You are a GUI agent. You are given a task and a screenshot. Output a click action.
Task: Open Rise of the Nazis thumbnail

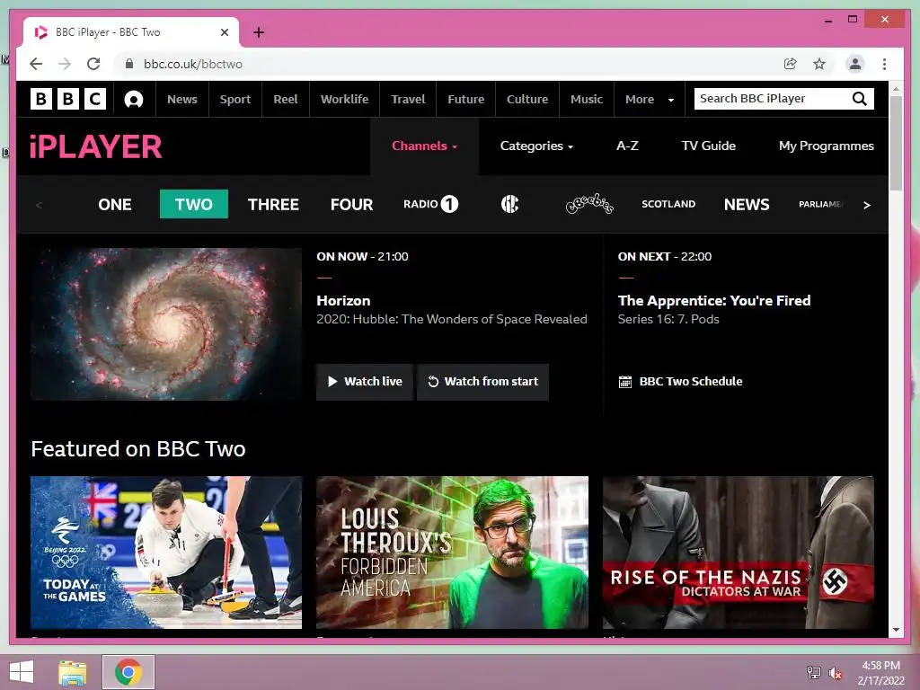point(739,553)
